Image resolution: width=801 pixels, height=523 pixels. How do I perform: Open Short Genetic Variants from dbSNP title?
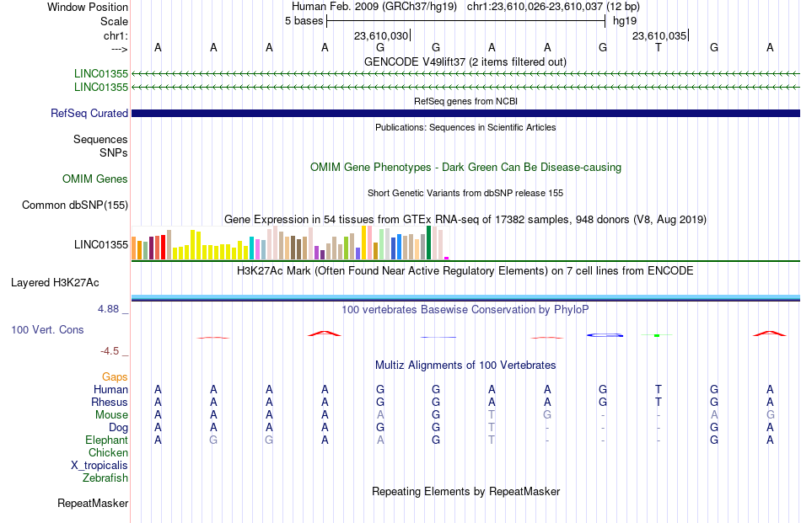pyautogui.click(x=465, y=194)
